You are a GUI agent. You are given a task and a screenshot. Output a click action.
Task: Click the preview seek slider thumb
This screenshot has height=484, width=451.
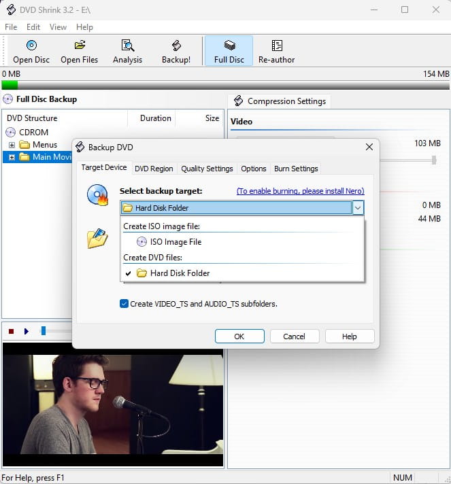[x=44, y=331]
